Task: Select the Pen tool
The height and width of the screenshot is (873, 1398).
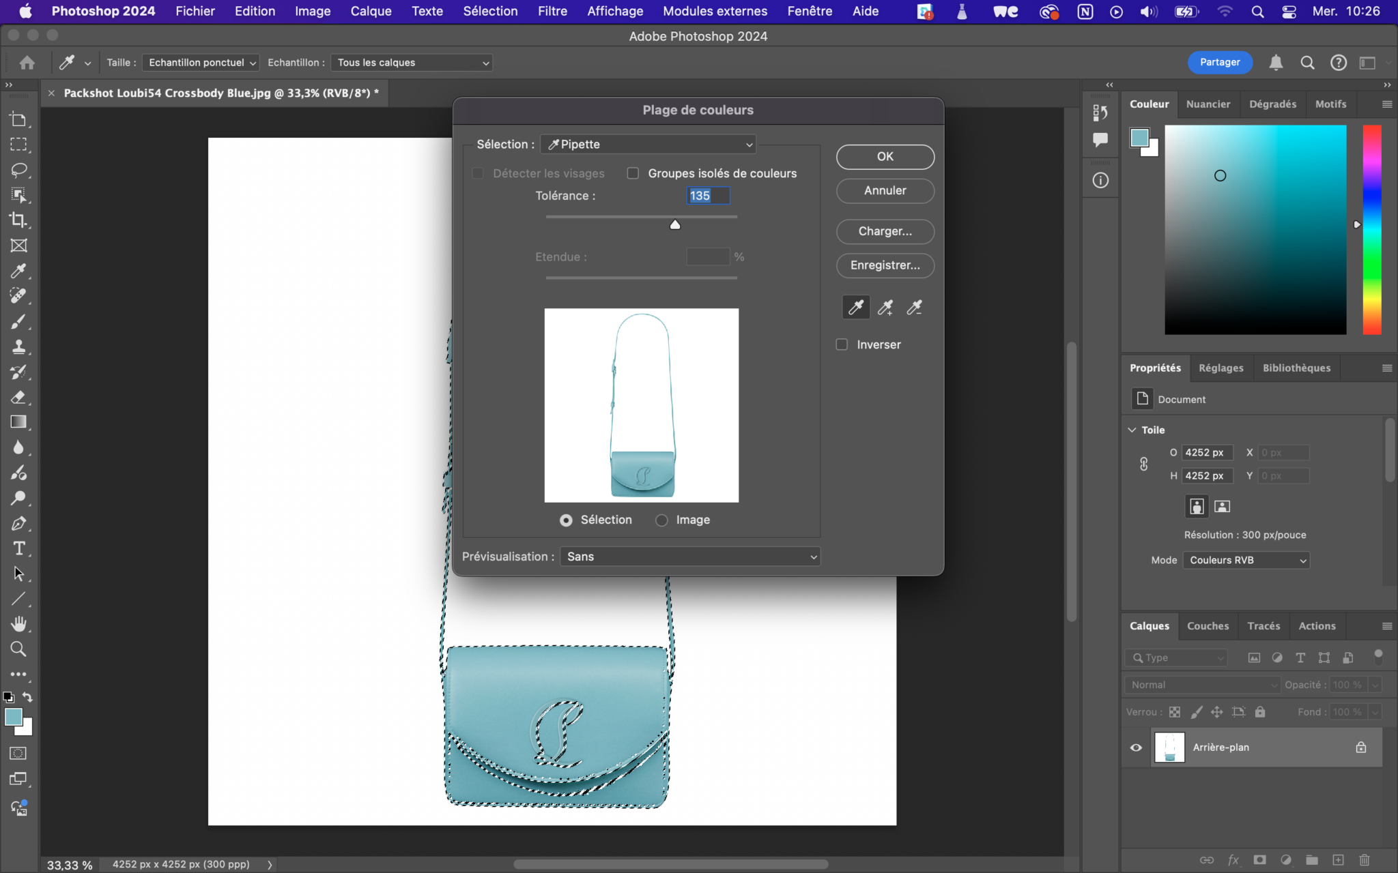Action: (18, 523)
